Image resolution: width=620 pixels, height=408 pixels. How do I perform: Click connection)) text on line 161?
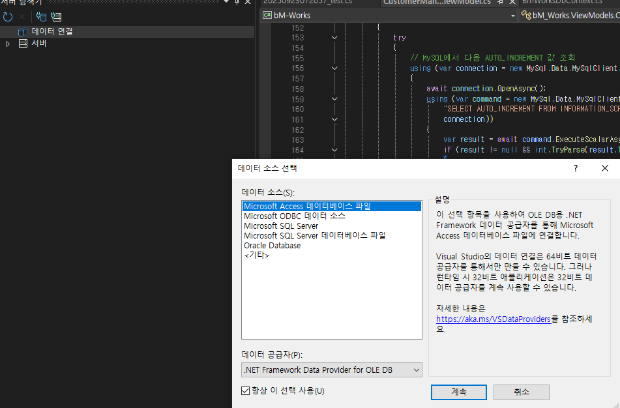468,119
